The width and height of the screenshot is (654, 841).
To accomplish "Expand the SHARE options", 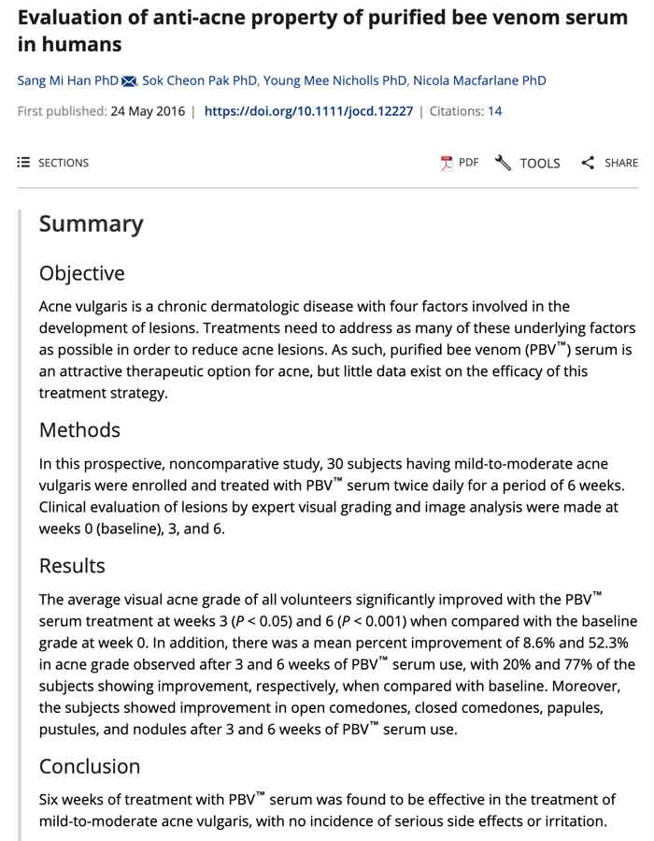I will [620, 163].
